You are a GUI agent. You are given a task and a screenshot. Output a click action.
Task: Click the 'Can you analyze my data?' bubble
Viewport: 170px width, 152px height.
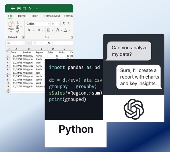[129, 51]
